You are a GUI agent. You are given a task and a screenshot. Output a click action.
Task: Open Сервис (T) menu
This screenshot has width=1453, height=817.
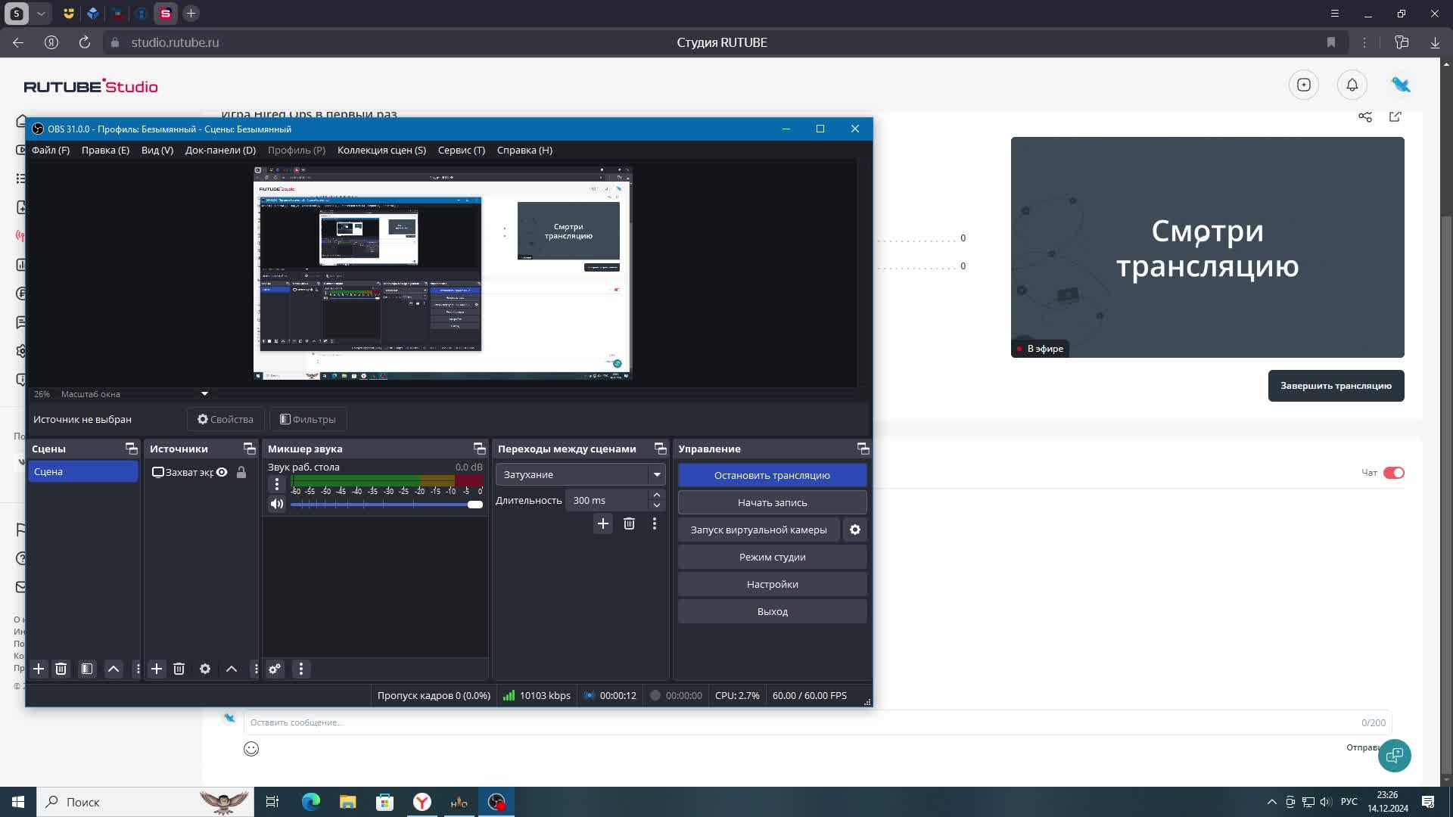(x=462, y=150)
